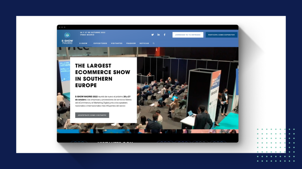Open the Twitter social icon

[152, 35]
